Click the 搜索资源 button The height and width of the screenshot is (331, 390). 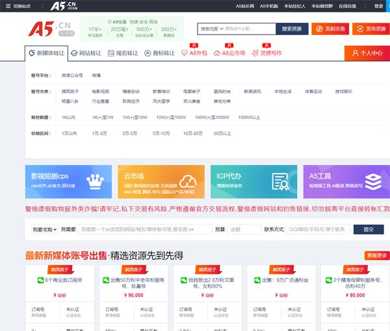coord(292,29)
